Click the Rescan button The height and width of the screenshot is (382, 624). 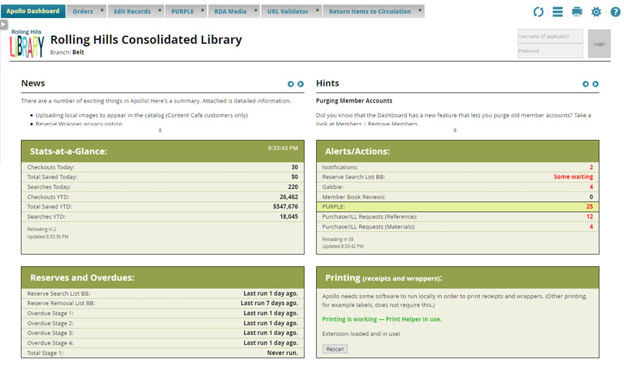(335, 349)
